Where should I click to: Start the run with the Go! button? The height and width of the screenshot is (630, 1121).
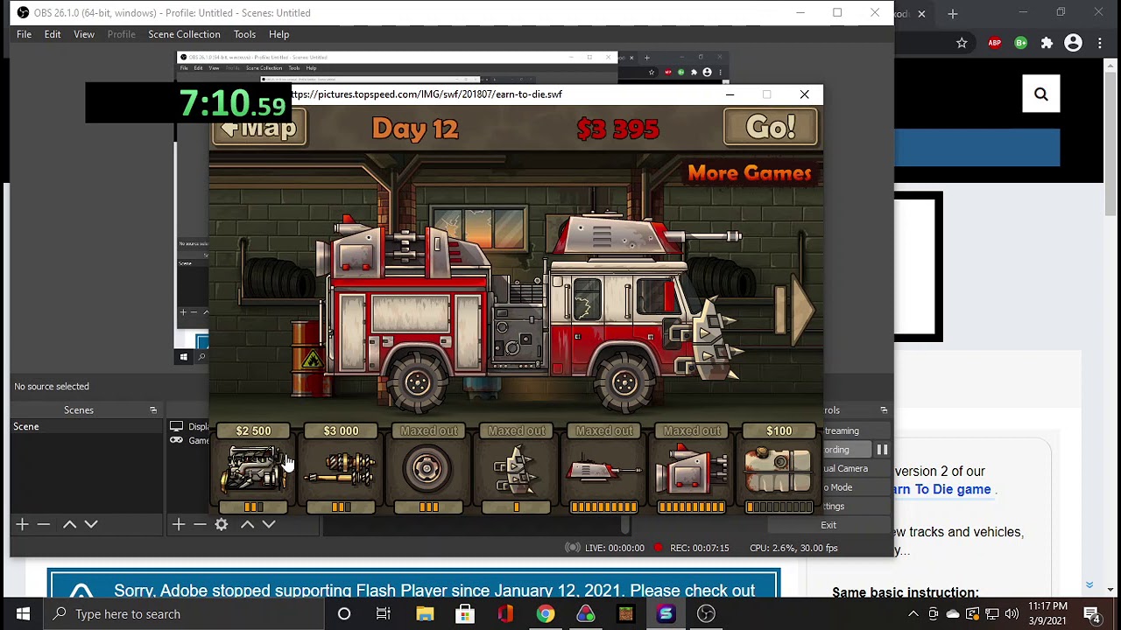771,128
